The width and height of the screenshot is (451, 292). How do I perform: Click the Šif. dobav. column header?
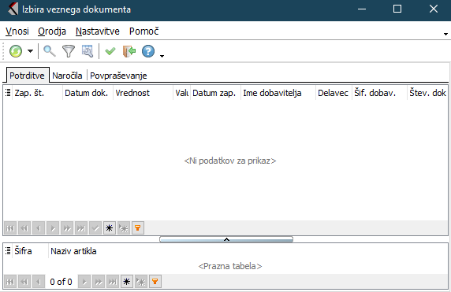coord(380,93)
